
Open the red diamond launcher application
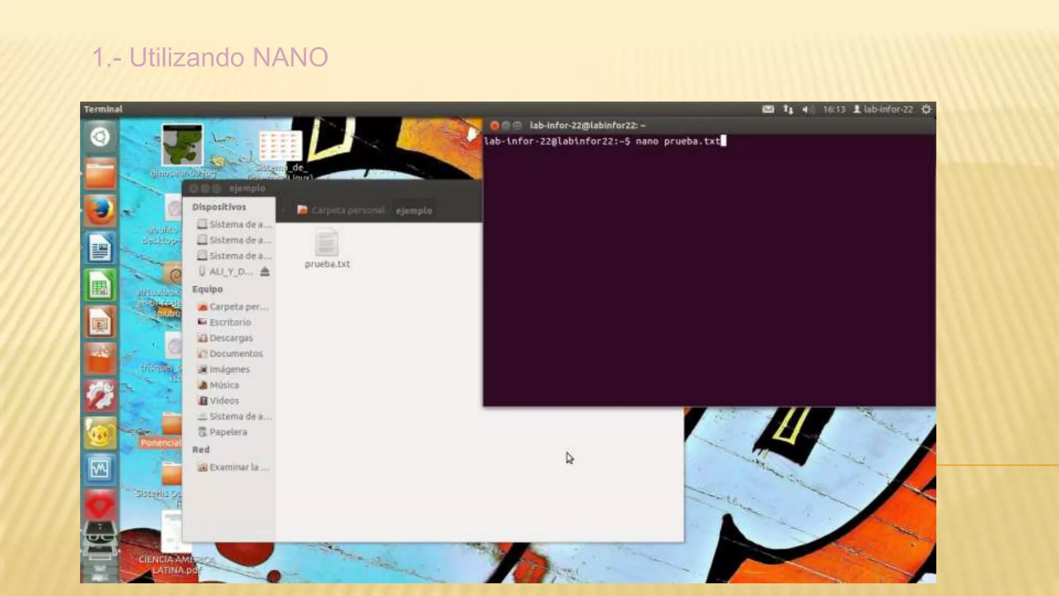(x=100, y=505)
